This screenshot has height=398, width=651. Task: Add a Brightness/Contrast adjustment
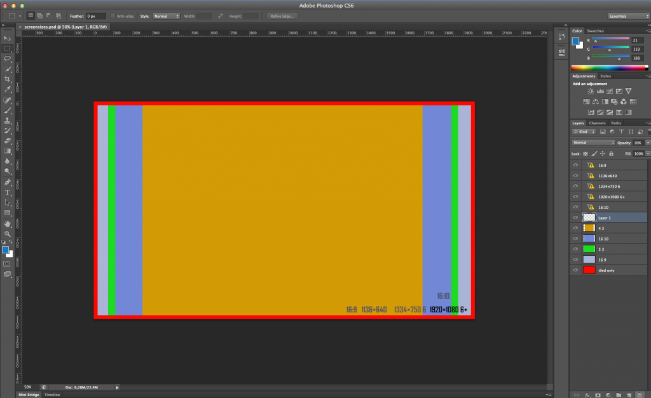591,91
